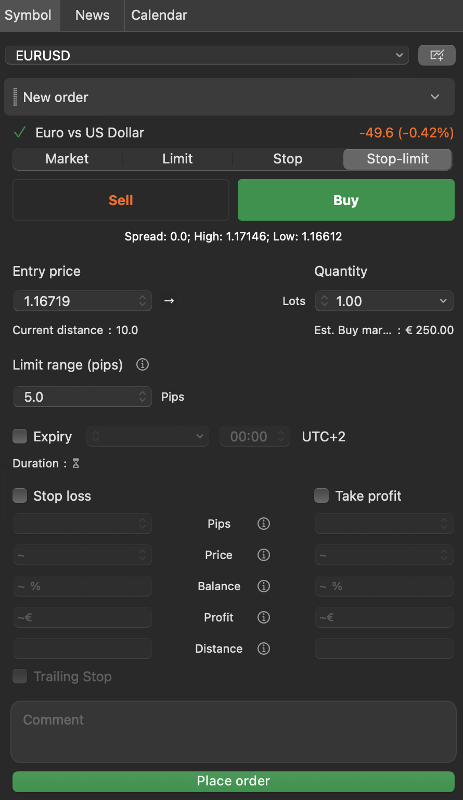
Task: Click the Sell button
Action: coord(121,200)
